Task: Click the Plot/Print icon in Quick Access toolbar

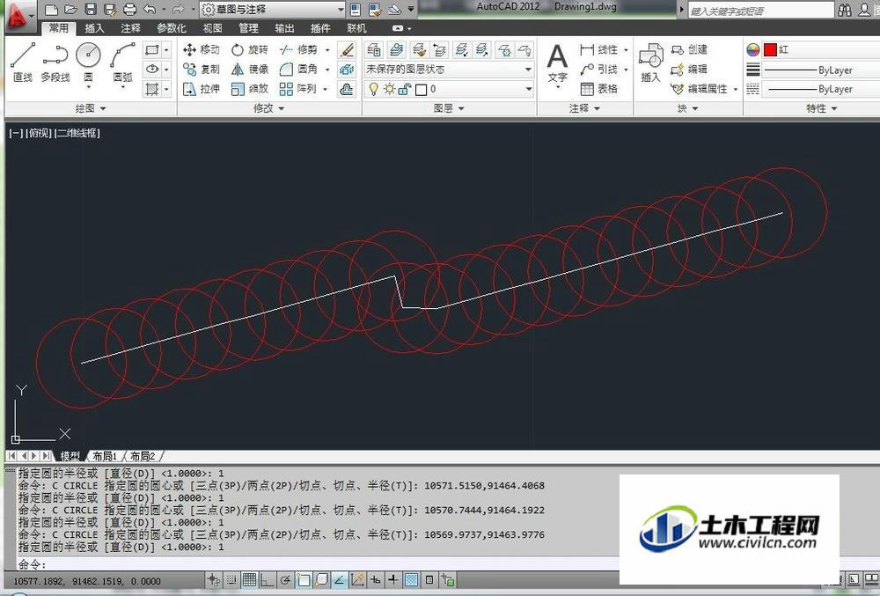Action: [x=129, y=10]
